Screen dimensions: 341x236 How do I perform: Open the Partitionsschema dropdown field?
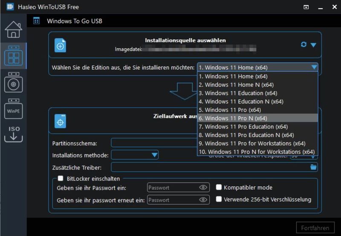[154, 143]
